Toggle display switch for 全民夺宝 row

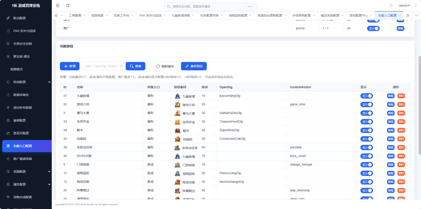[x=367, y=122]
